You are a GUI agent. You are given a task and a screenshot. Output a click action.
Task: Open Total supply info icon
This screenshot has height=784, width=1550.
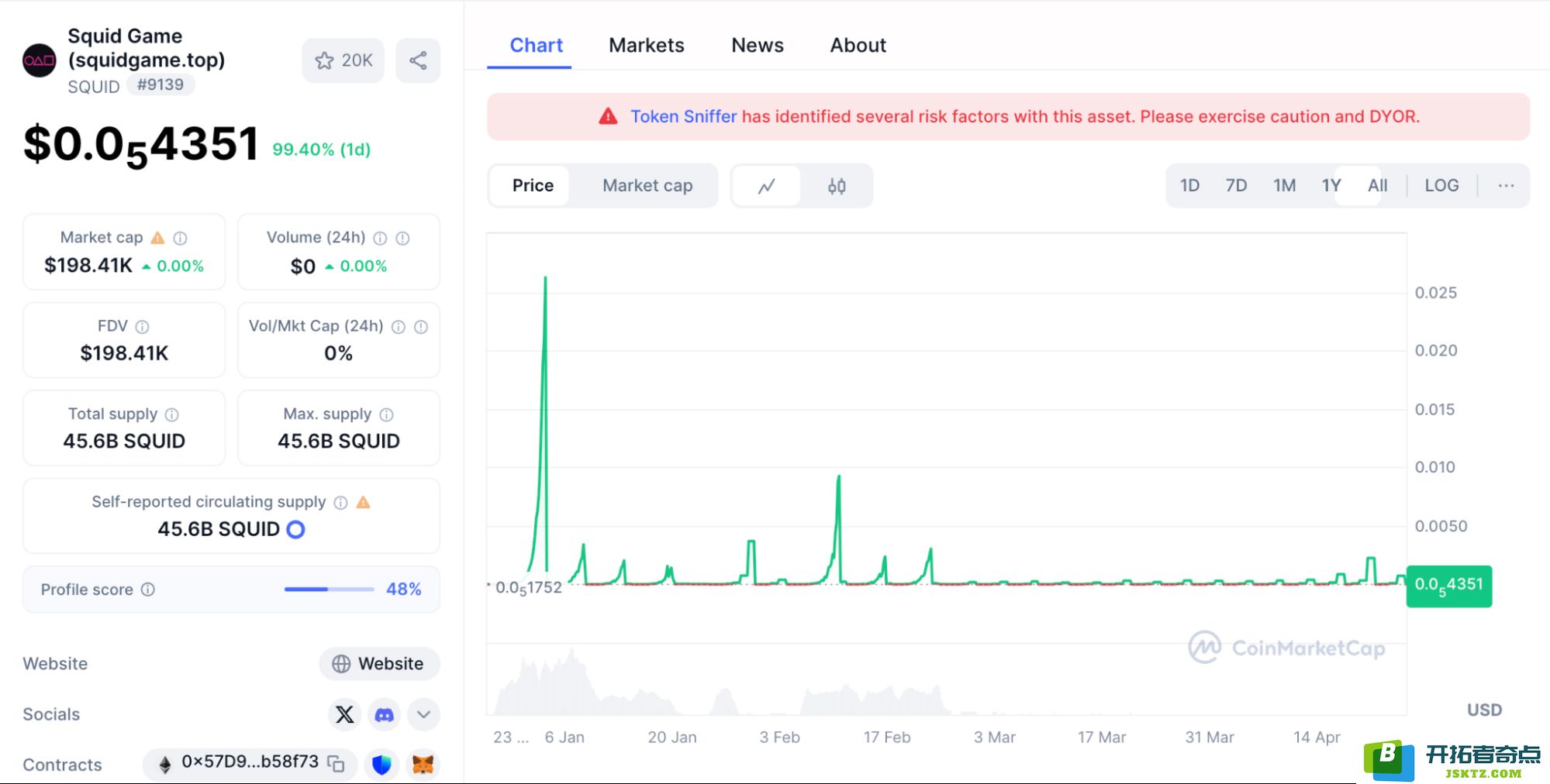pyautogui.click(x=171, y=414)
